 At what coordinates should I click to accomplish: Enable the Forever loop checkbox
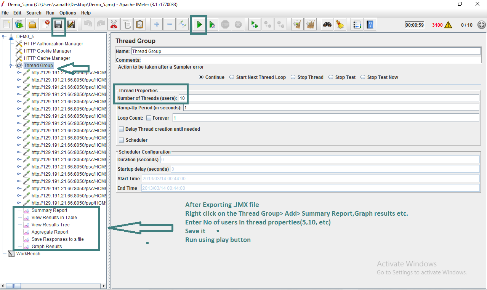[x=149, y=118]
